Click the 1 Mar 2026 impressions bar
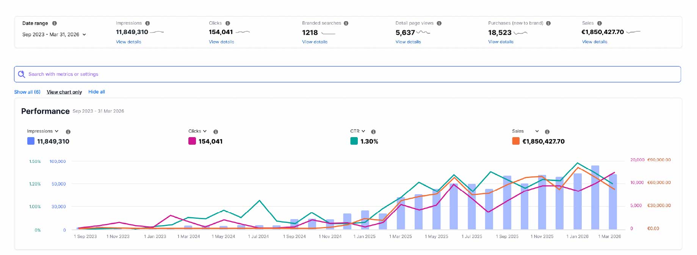 tap(612, 202)
